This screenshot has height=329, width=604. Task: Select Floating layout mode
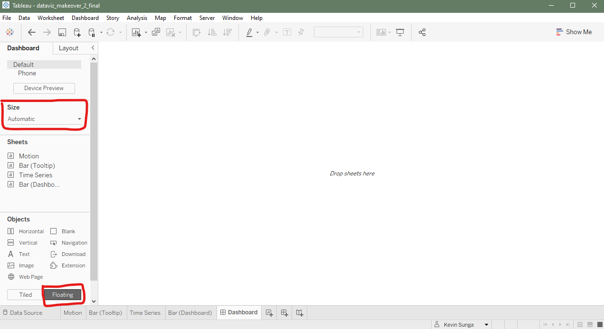coord(63,295)
